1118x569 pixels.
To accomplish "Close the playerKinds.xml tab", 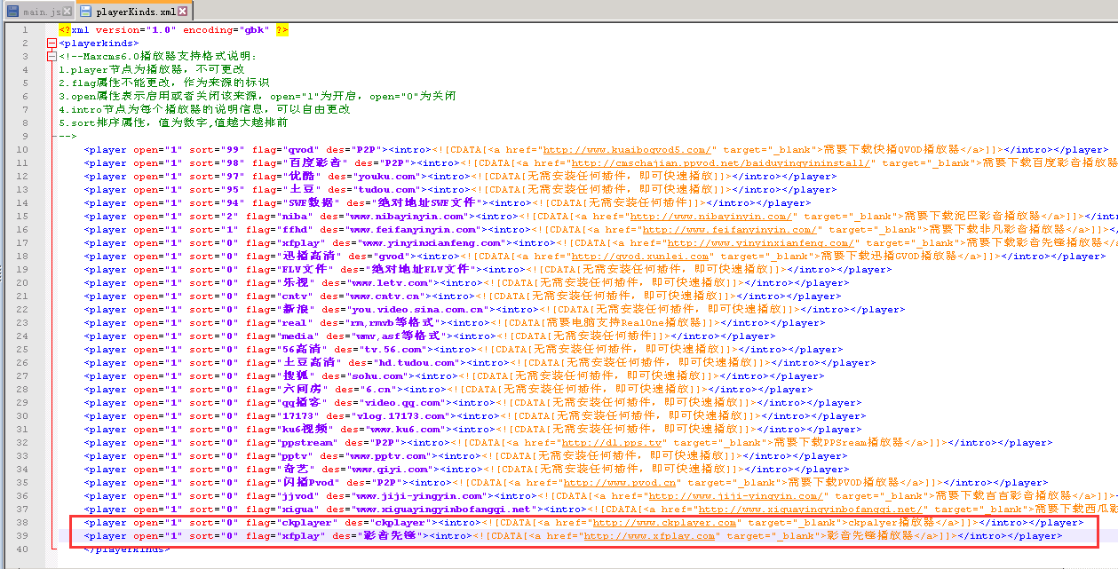I will pos(182,12).
